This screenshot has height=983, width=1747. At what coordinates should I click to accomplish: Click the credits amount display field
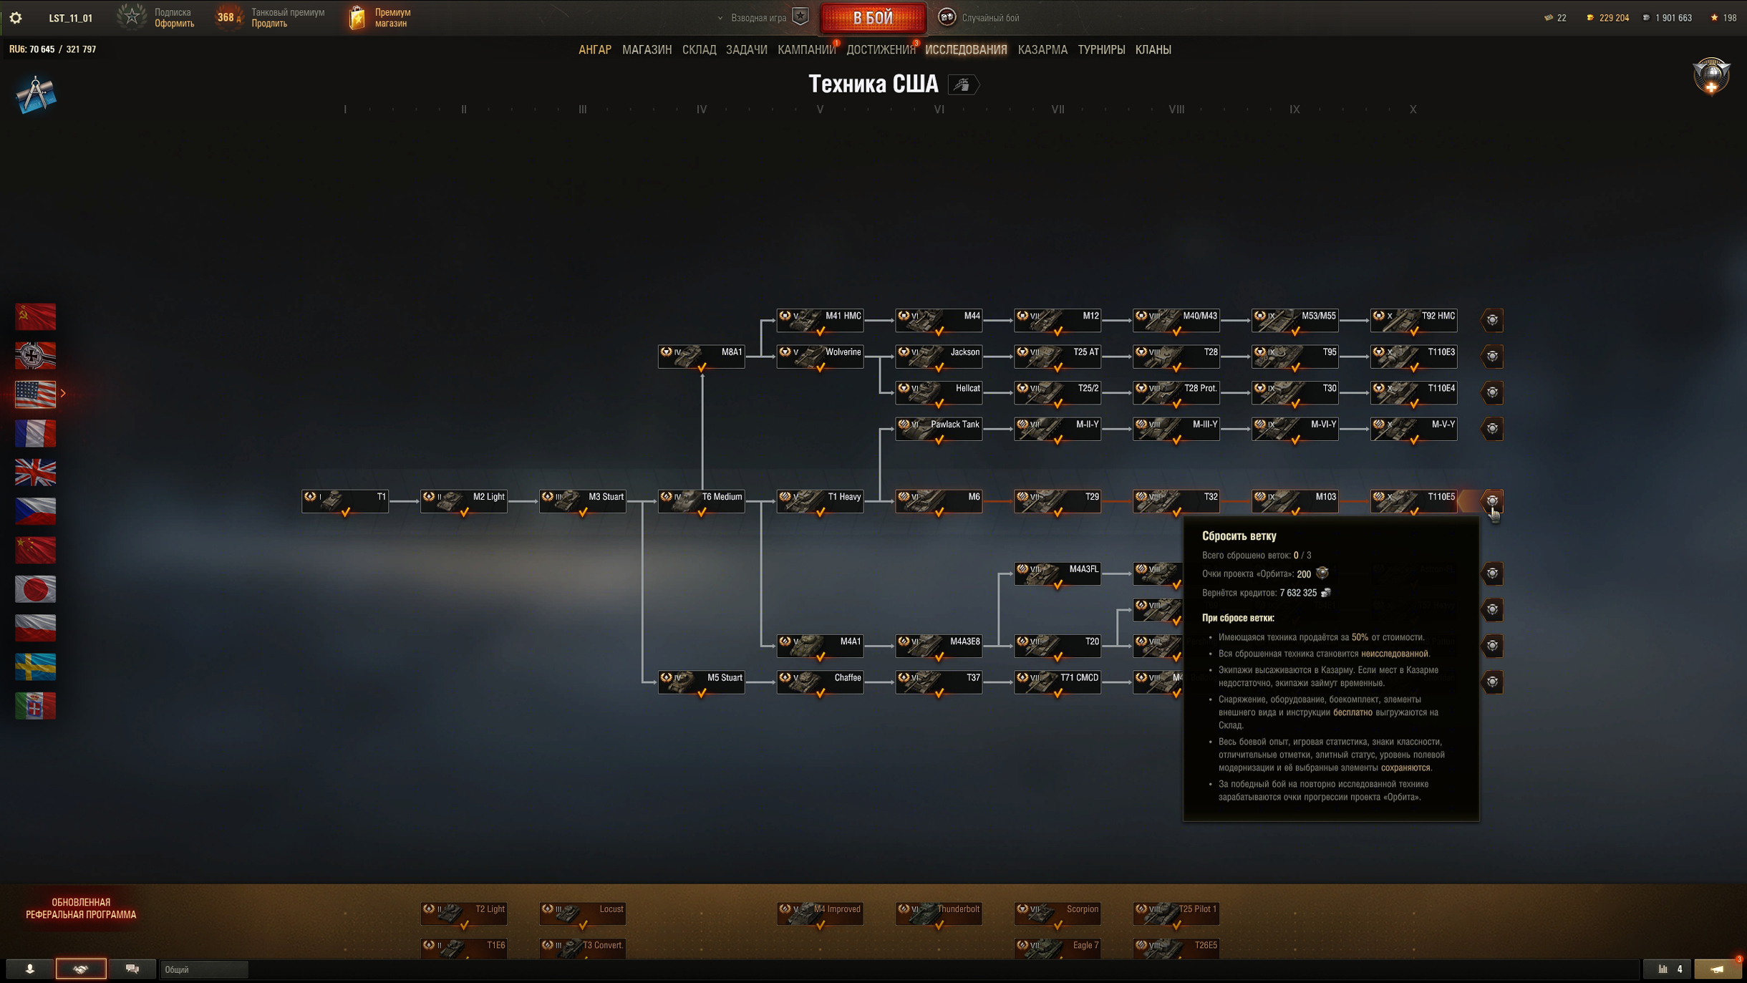1667,16
